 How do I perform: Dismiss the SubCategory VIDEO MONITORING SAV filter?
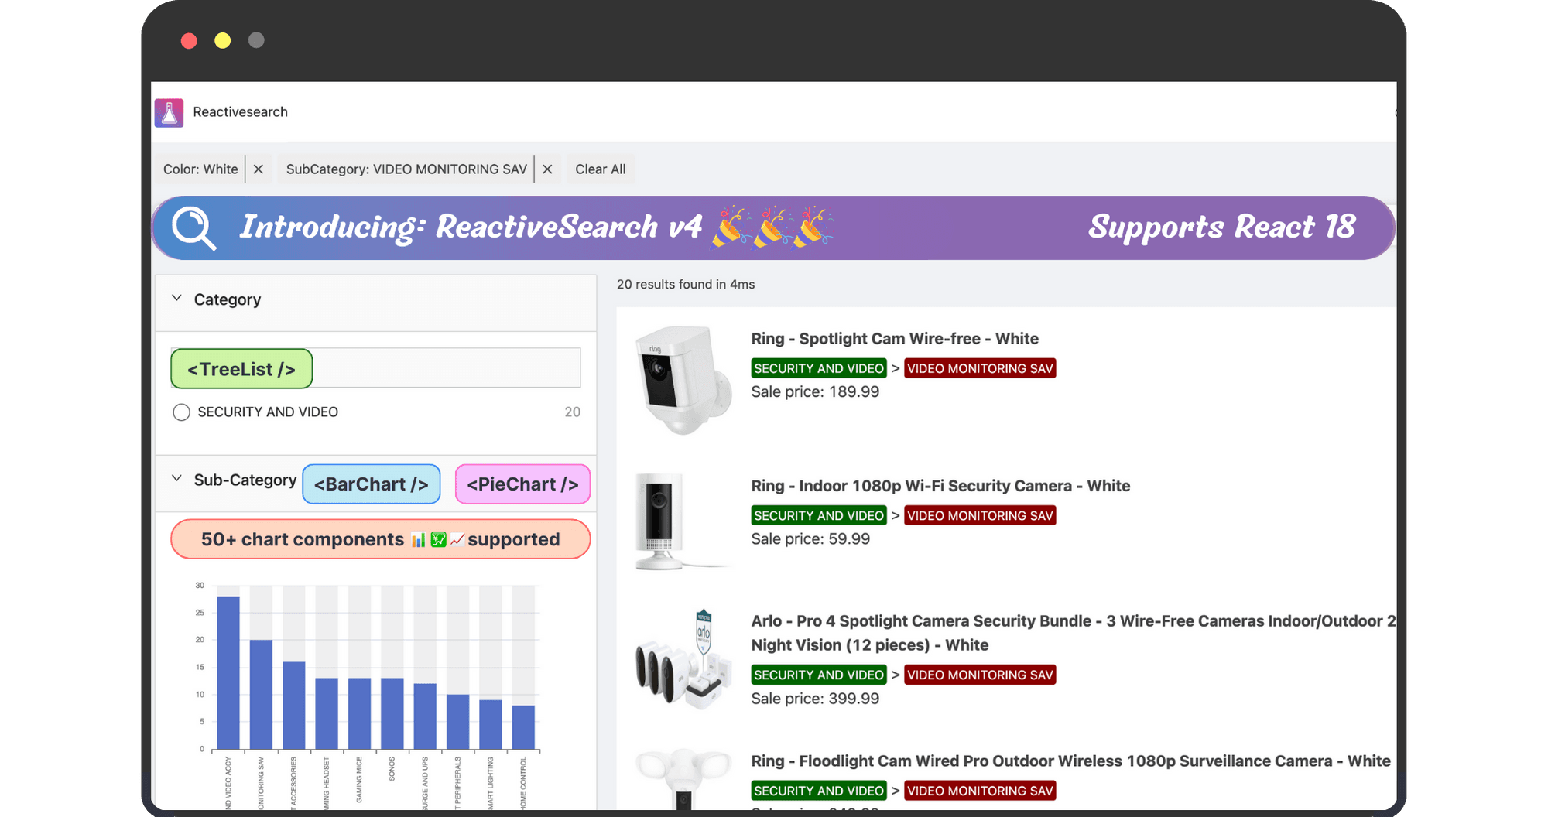click(x=547, y=169)
